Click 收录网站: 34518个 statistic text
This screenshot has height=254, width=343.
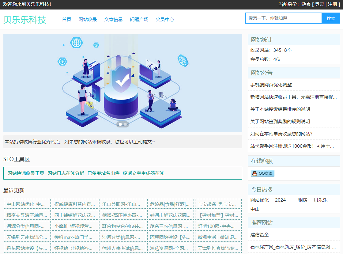point(271,50)
